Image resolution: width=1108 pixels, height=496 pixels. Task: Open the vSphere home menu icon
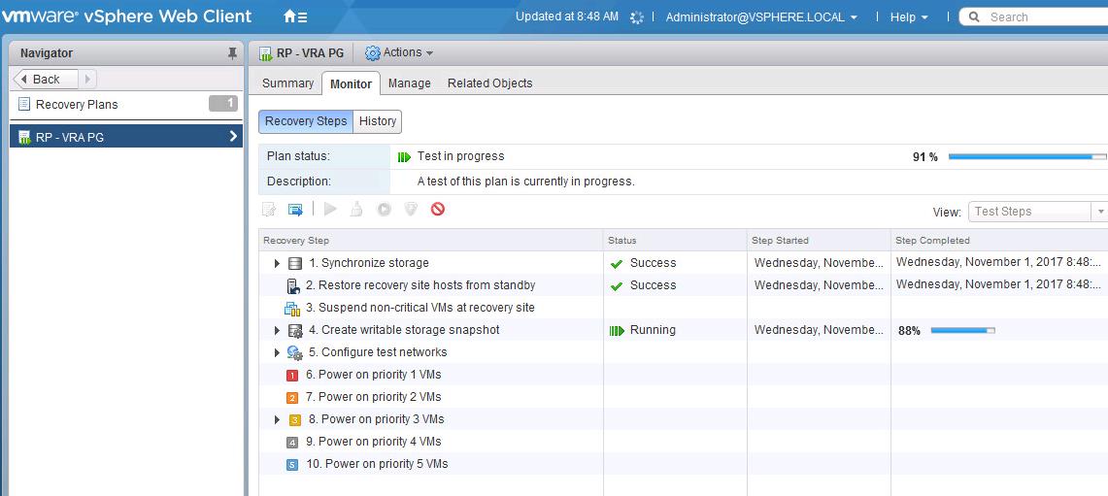pos(294,17)
